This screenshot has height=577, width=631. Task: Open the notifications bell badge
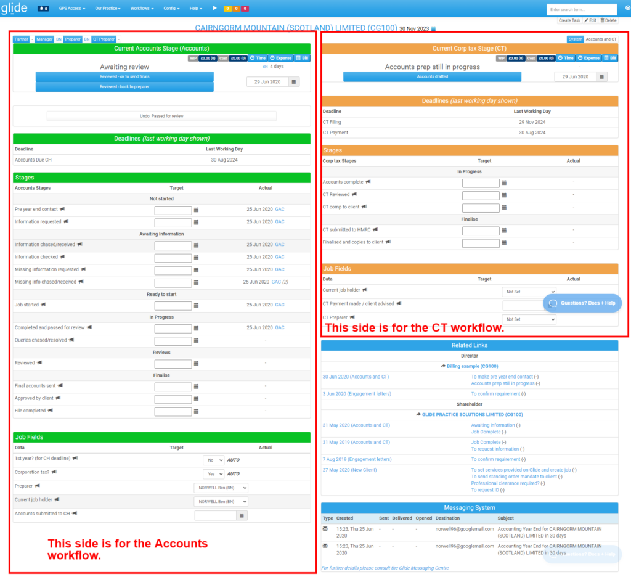click(43, 9)
